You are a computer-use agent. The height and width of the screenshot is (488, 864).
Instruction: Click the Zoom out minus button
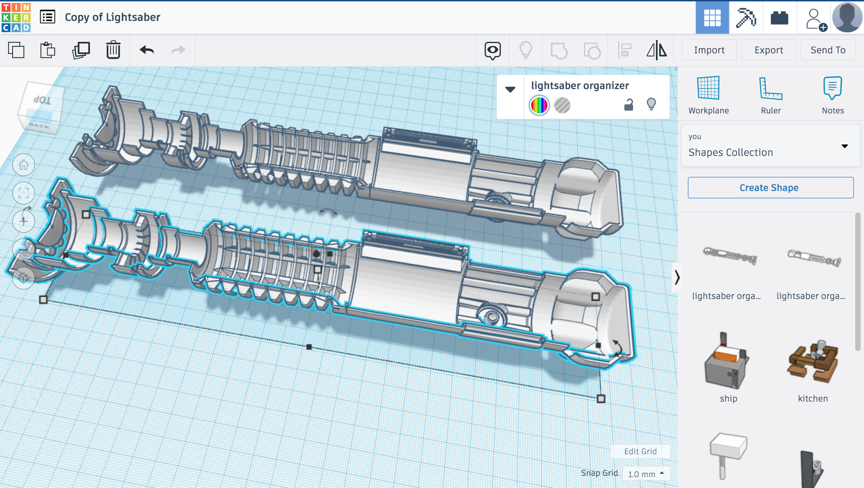coord(24,249)
